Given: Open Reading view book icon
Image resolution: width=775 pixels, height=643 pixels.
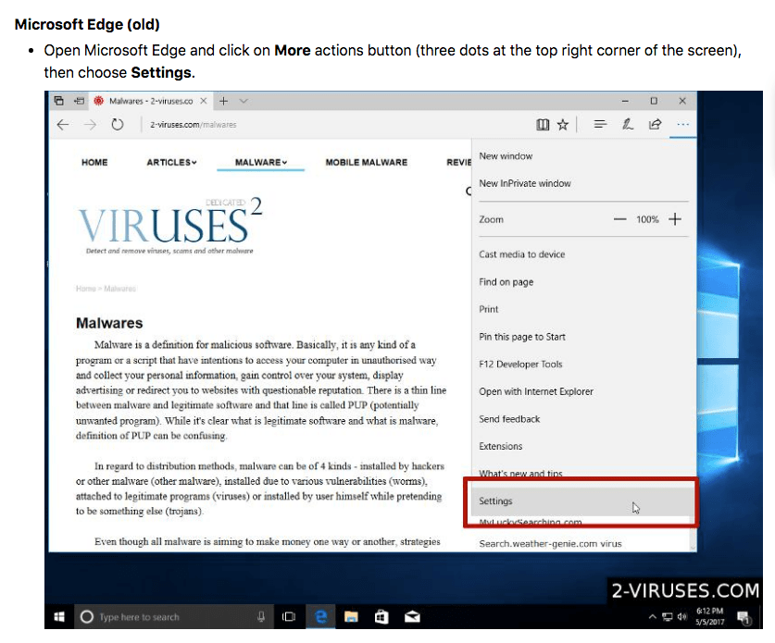Looking at the screenshot, I should click(x=543, y=125).
